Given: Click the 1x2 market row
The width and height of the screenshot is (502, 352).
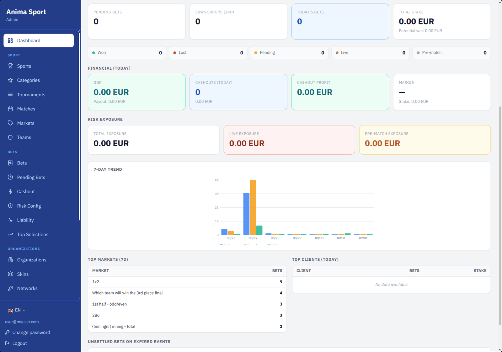Looking at the screenshot, I should (x=187, y=282).
